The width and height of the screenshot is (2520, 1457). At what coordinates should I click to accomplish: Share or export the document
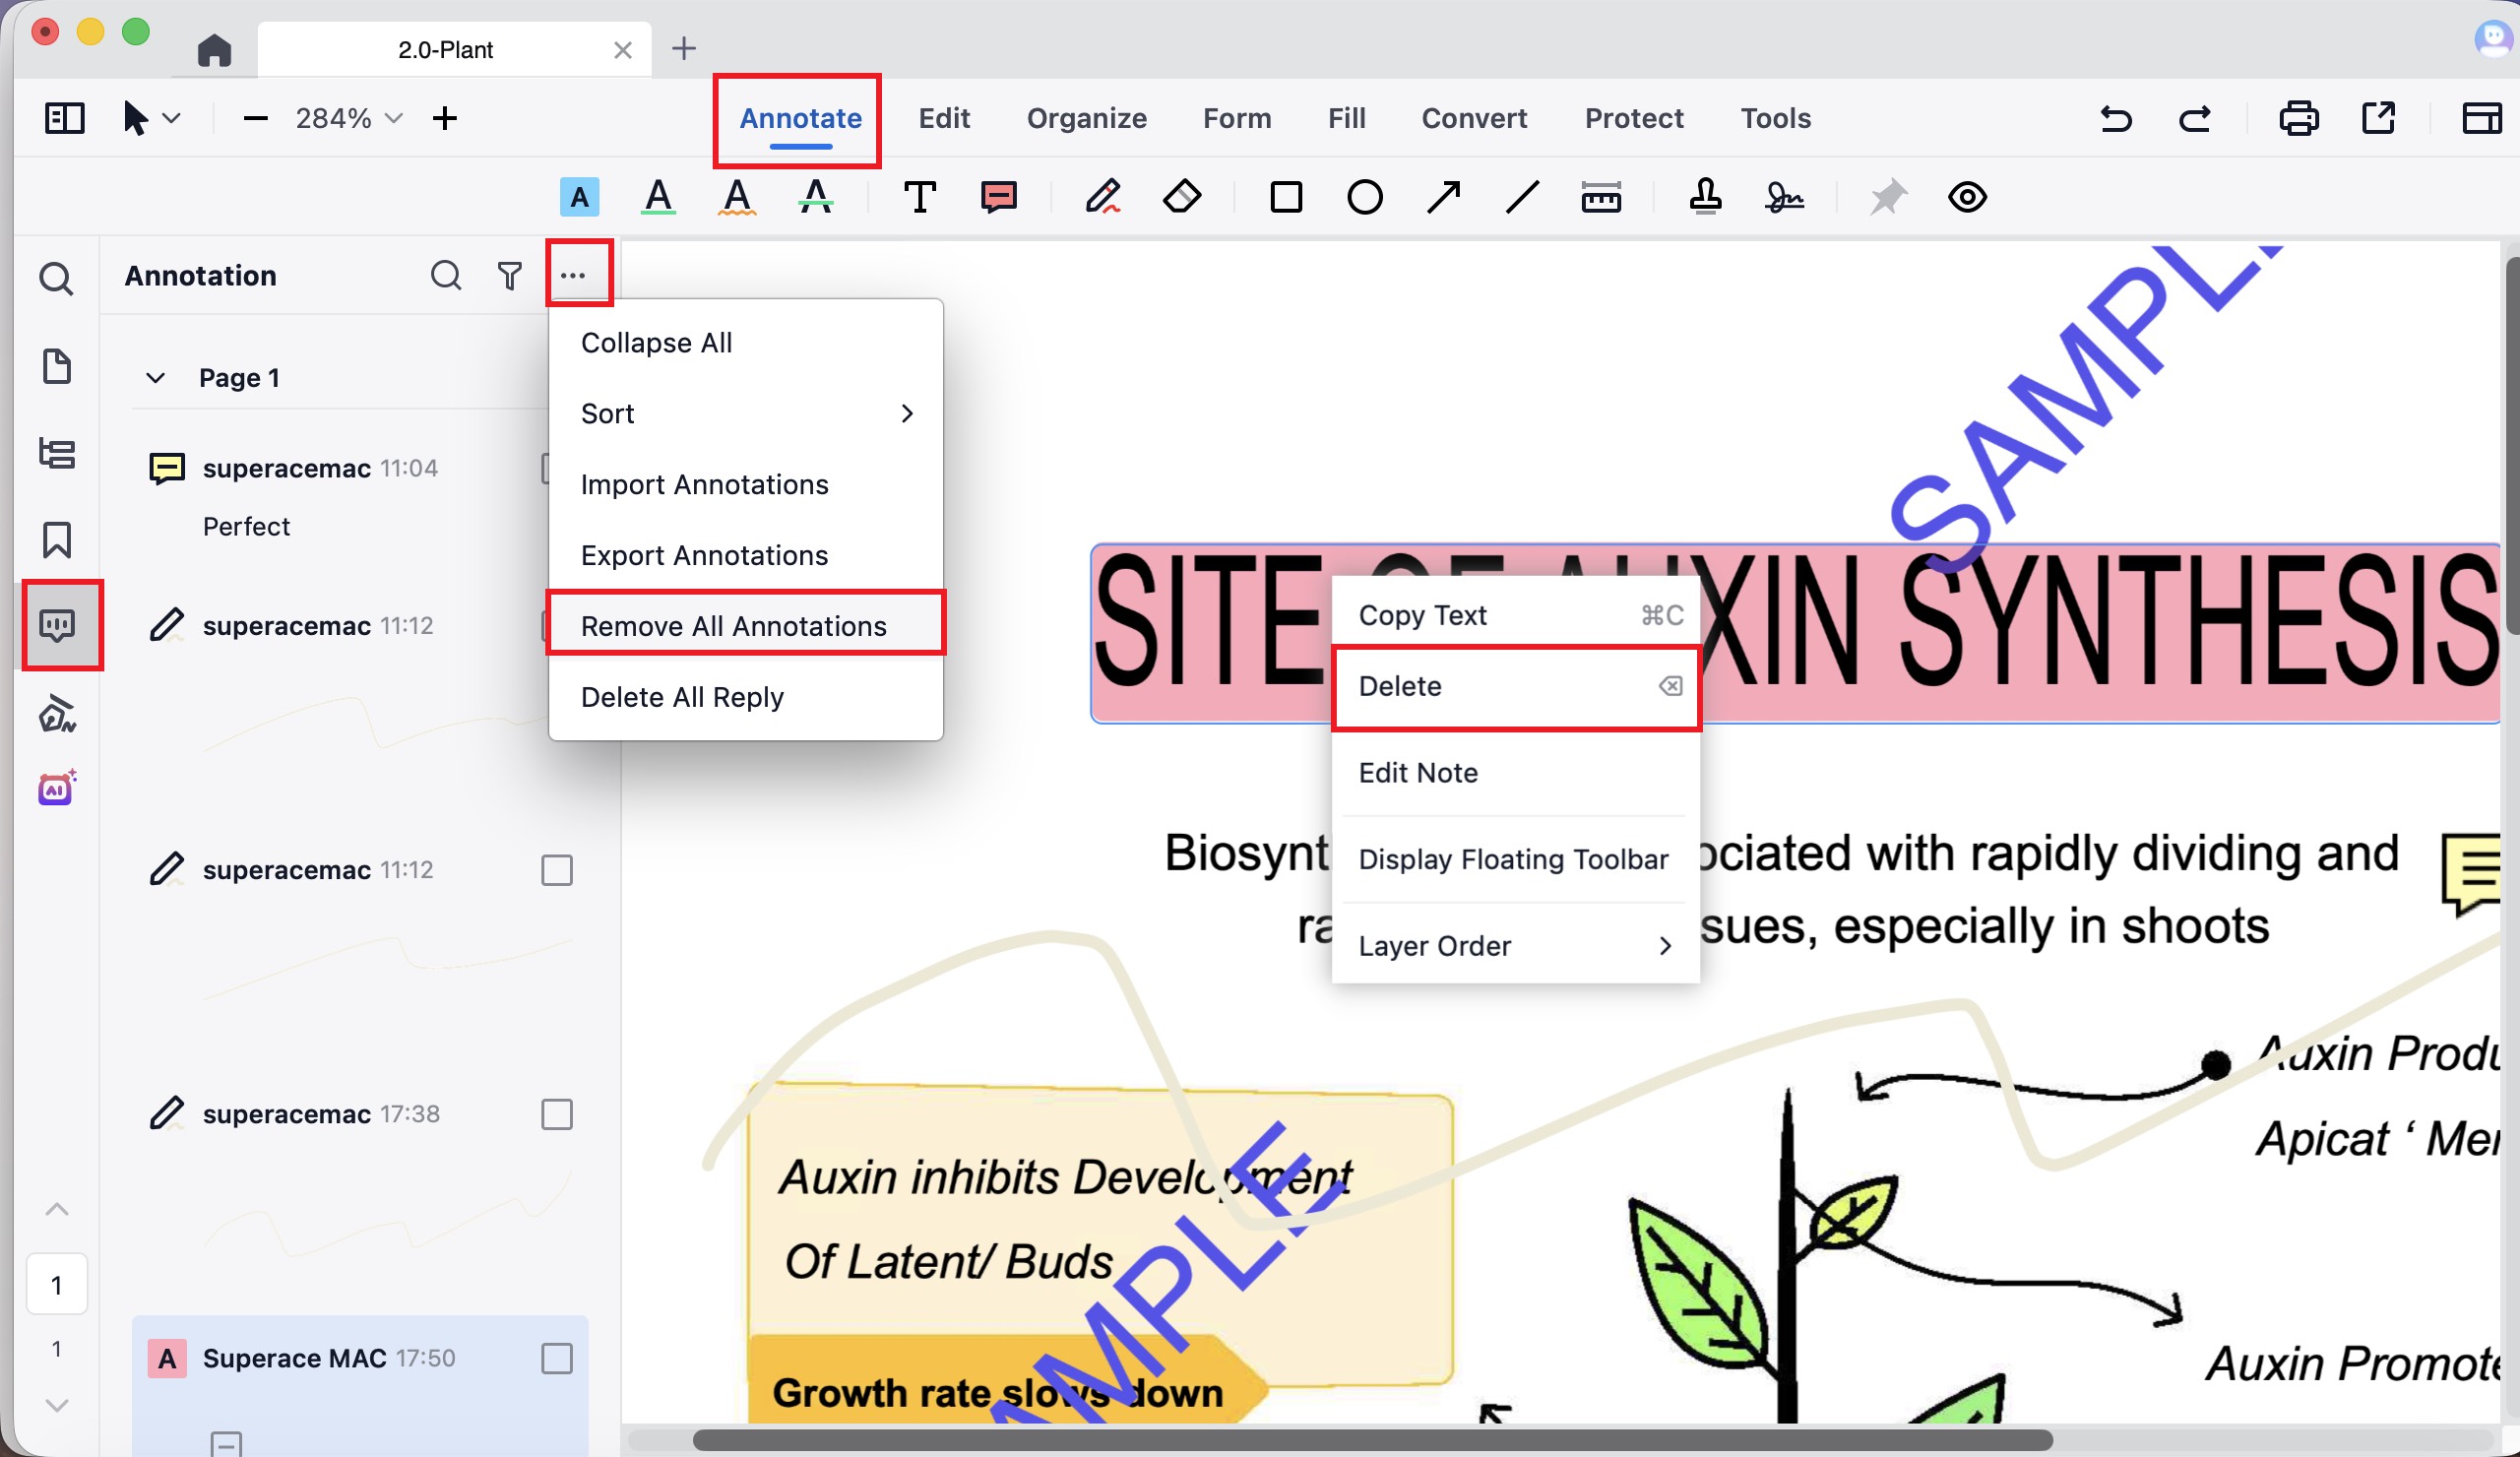[x=2378, y=118]
